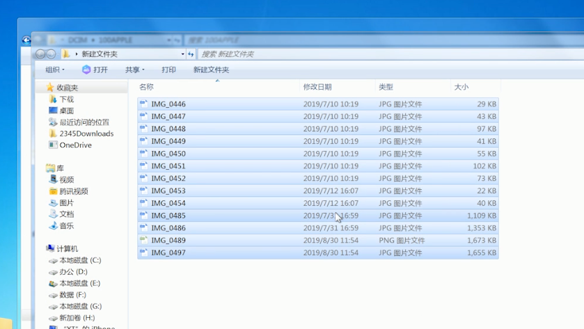Click the IMG_0497 file icon
This screenshot has width=584, height=329.
pos(144,252)
